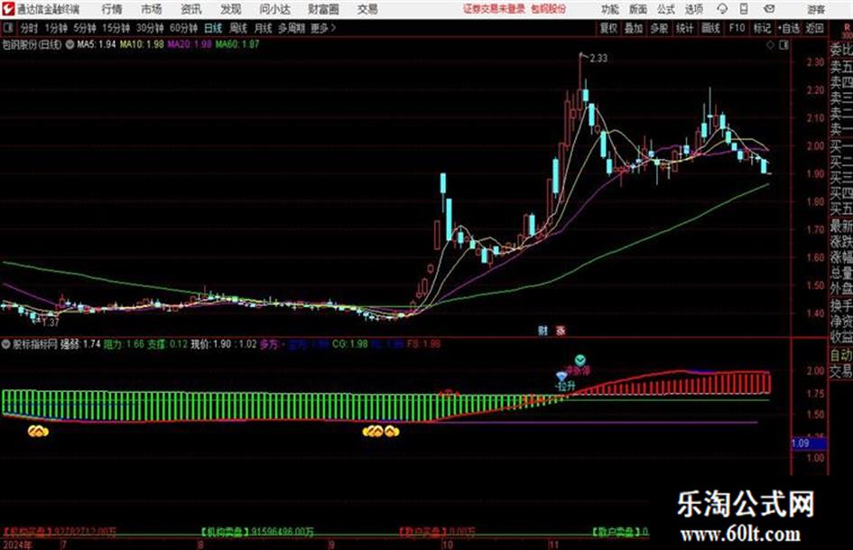This screenshot has height=550, width=853.
Task: Click the gold ingot icon near July
Action: tap(38, 432)
